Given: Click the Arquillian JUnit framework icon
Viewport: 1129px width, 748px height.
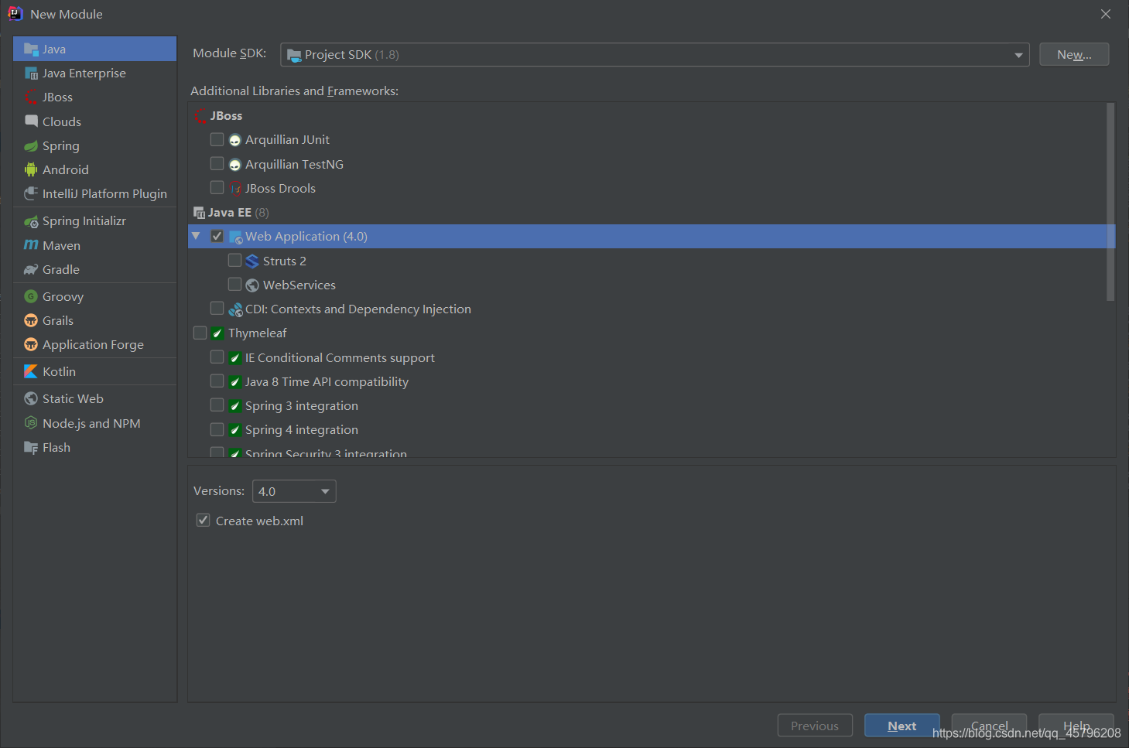Looking at the screenshot, I should click(235, 140).
